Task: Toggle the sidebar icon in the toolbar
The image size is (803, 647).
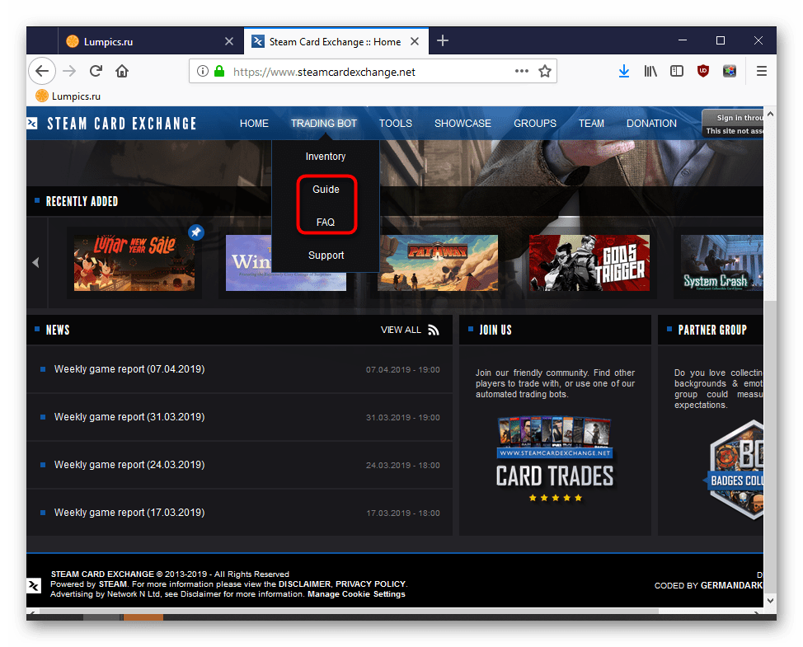Action: point(677,71)
